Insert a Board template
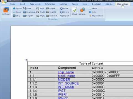This screenshot has height=99, width=133. (x=17, y=12)
